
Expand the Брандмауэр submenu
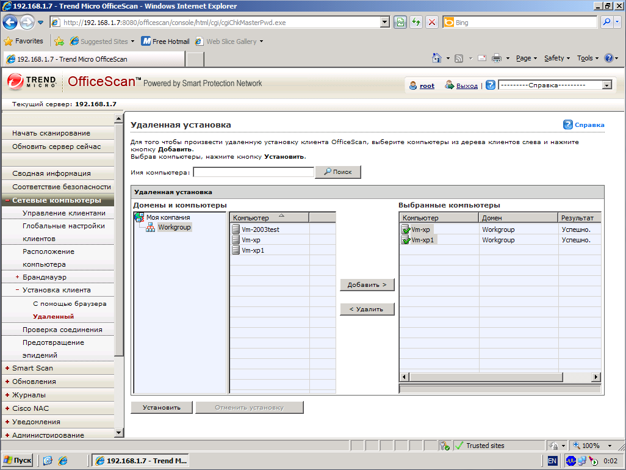[17, 277]
